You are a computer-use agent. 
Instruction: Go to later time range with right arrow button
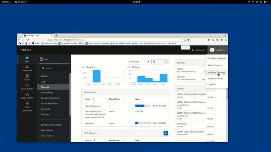click(166, 62)
